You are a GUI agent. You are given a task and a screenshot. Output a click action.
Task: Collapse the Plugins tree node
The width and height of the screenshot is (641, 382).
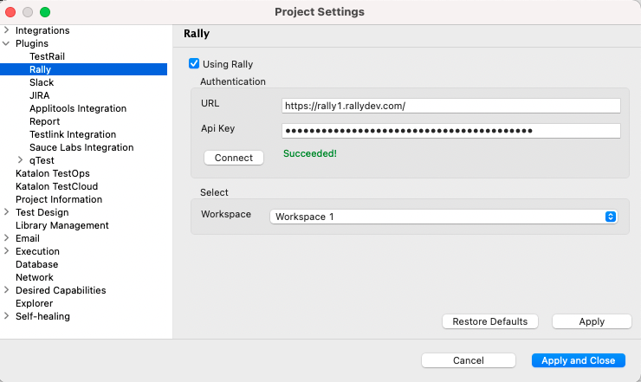(7, 43)
